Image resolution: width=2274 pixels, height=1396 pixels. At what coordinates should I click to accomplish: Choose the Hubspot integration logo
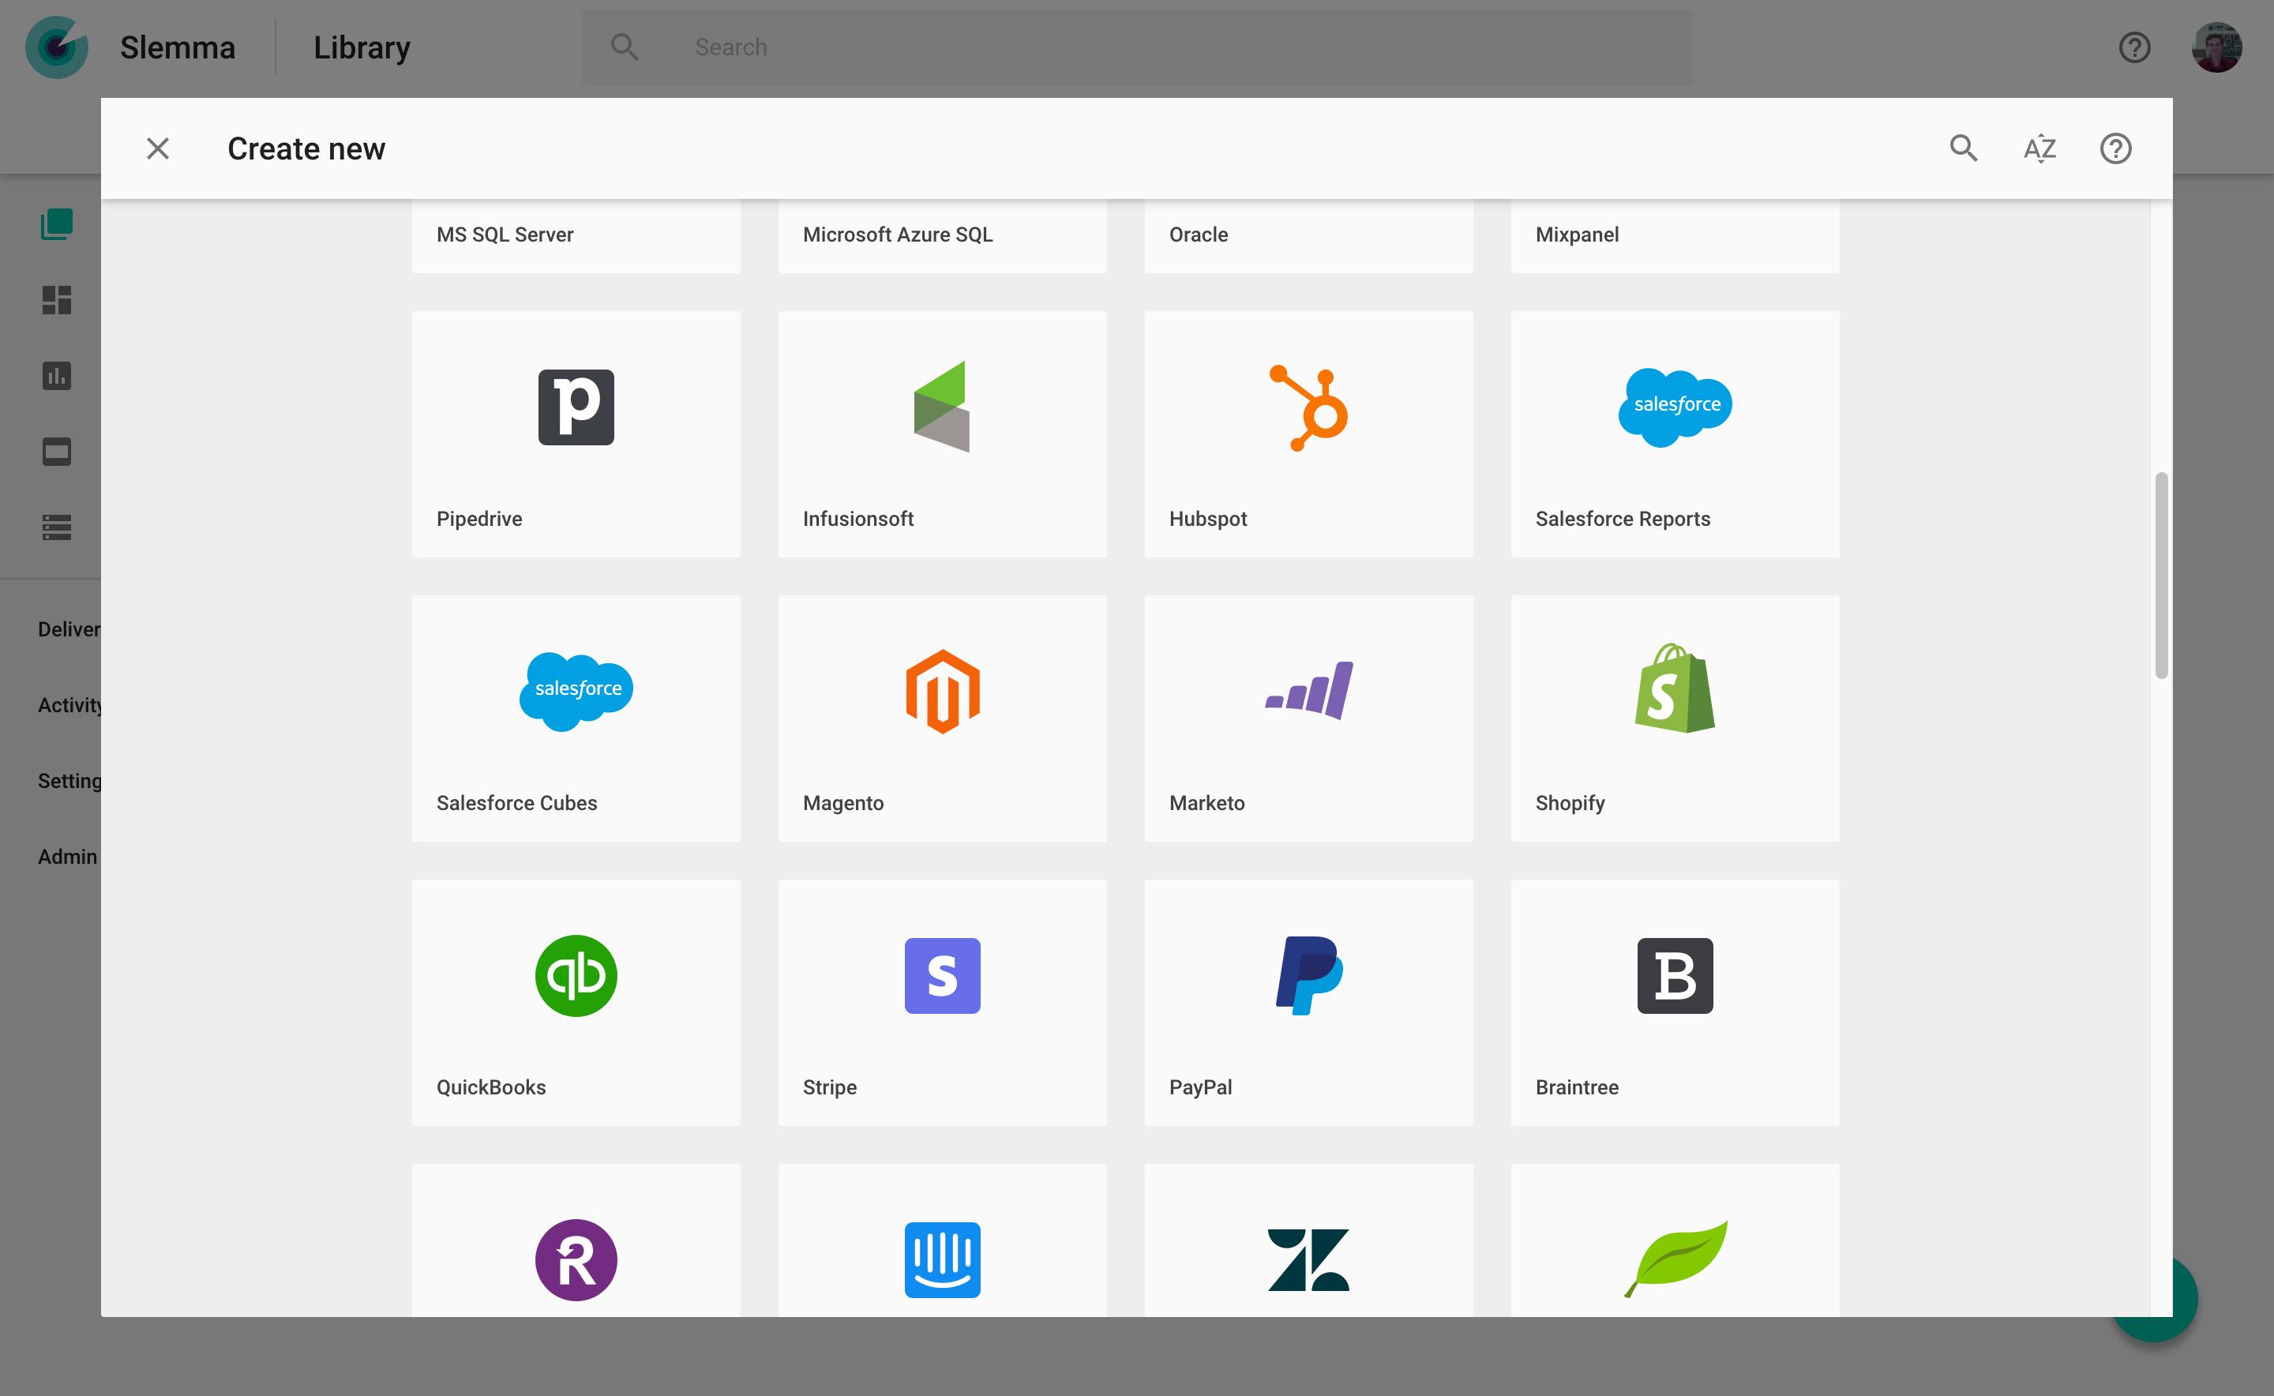[x=1308, y=407]
